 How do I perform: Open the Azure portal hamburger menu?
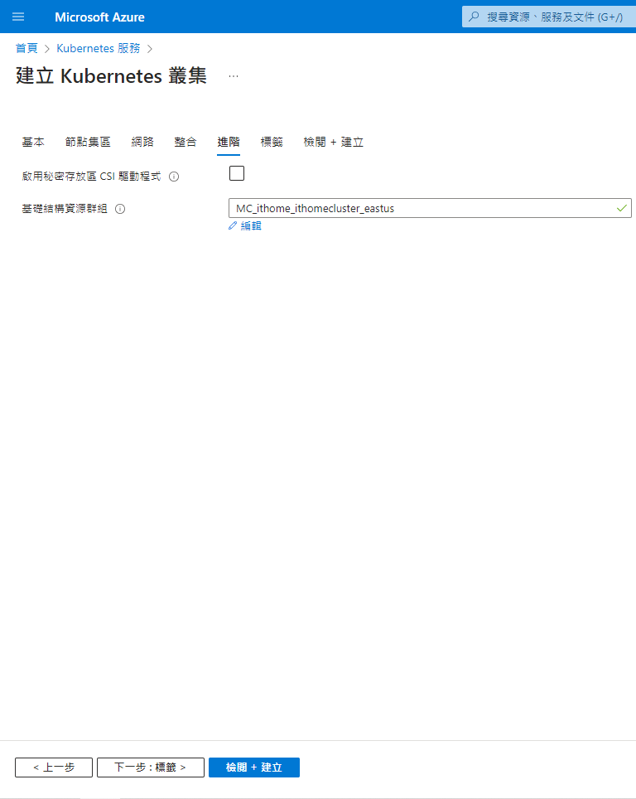(x=18, y=17)
